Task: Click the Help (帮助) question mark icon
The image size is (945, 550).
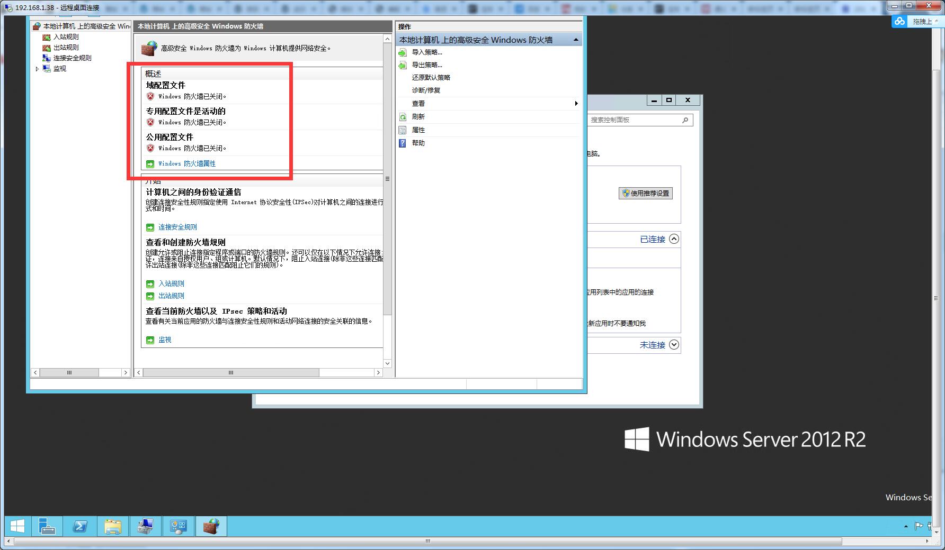Action: pos(403,143)
